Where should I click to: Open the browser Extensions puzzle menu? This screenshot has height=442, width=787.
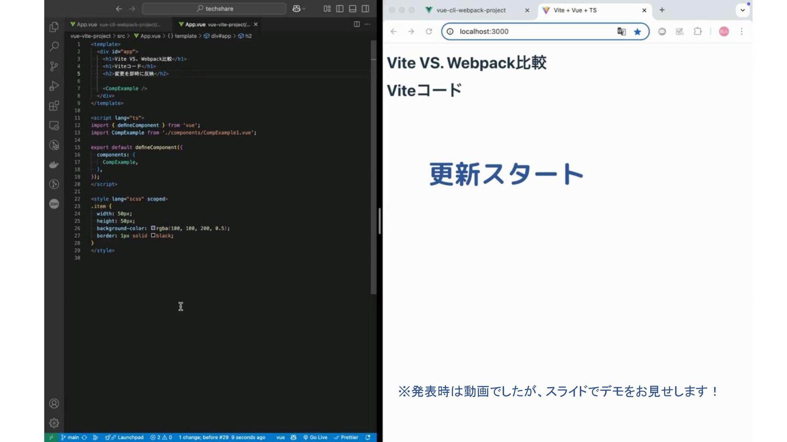point(698,32)
